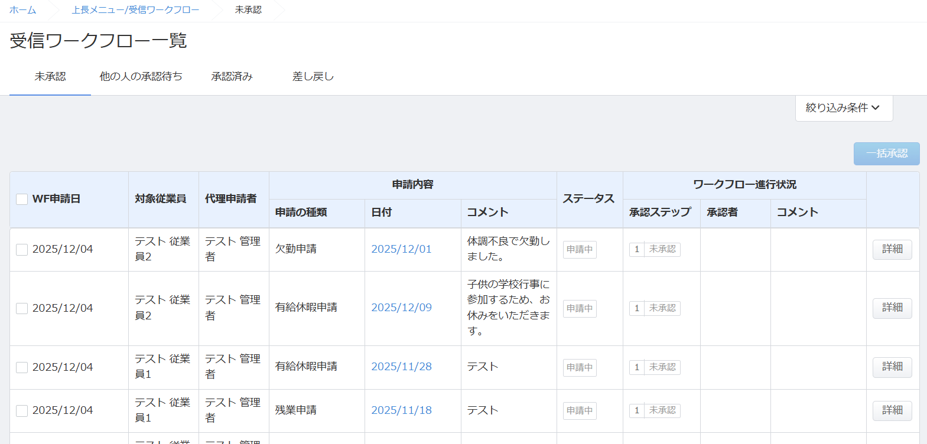Tick the checkbox for the 欠勤申請 row
The width and height of the screenshot is (927, 444).
click(22, 250)
